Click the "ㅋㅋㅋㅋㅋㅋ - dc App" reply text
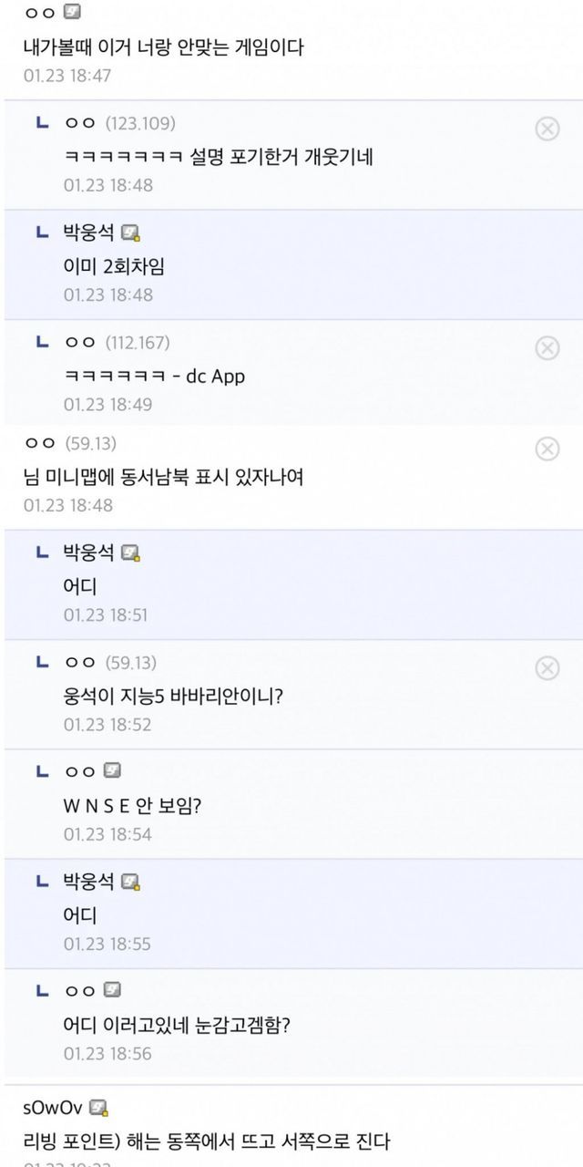 (x=154, y=376)
